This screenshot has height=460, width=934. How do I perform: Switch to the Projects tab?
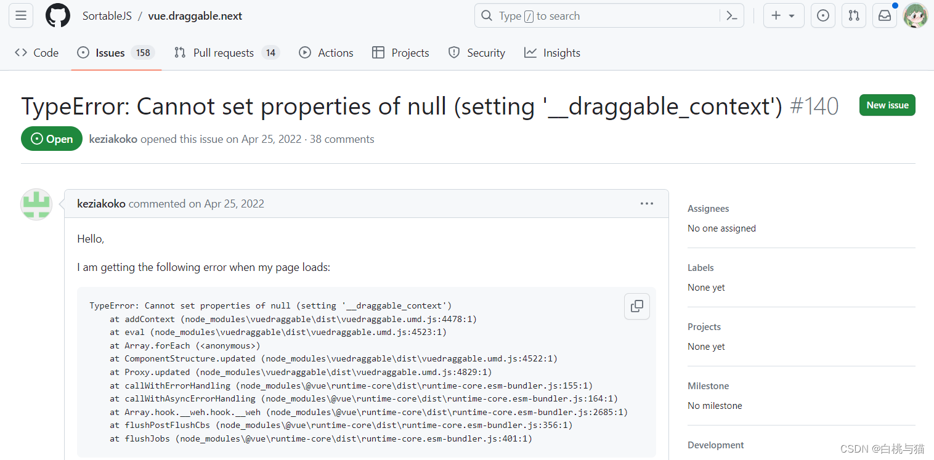[400, 53]
